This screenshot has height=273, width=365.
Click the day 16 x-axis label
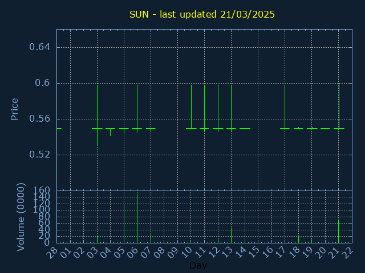click(x=267, y=253)
